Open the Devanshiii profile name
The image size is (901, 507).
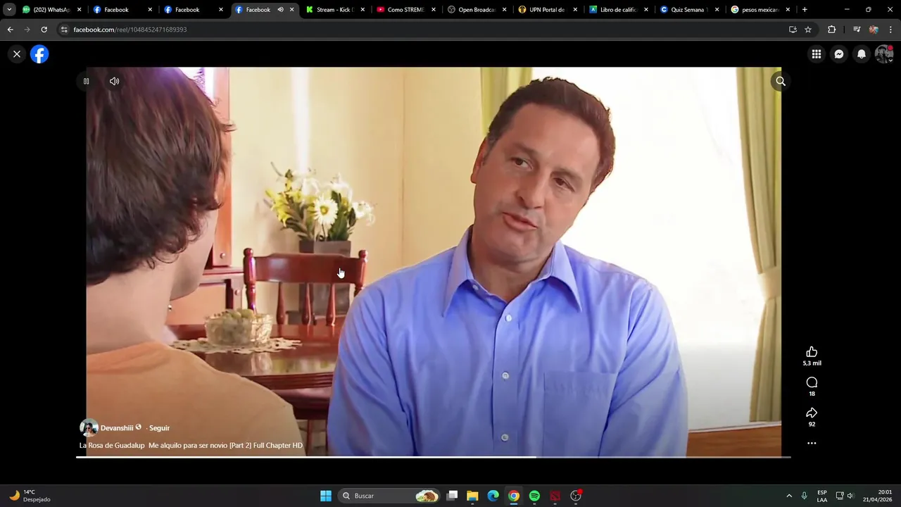pyautogui.click(x=117, y=428)
